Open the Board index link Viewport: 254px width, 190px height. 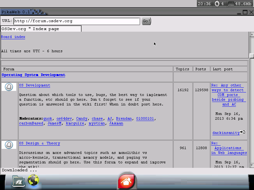coord(13,37)
